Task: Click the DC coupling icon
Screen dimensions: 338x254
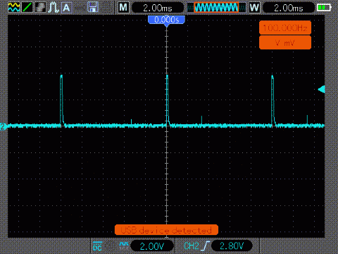Action: click(x=97, y=246)
